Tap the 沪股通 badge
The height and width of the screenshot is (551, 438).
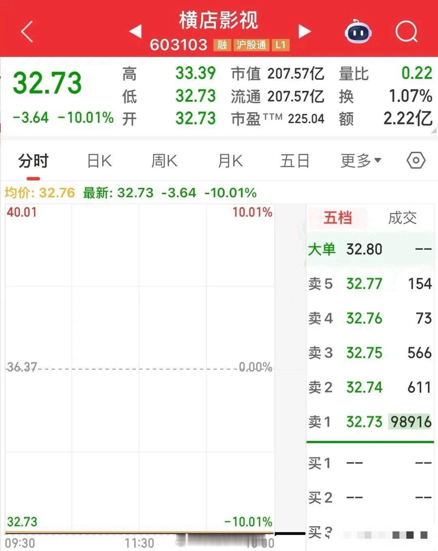coord(251,45)
